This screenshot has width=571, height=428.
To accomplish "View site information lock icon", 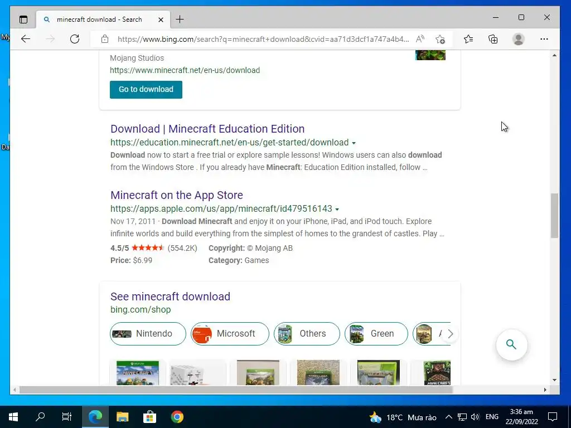I will (105, 39).
